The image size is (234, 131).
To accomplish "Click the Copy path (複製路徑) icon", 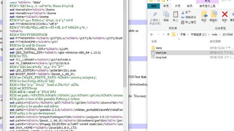I will 183,17.
